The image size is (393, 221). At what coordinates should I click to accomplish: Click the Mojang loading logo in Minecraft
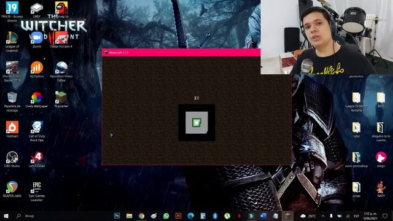[196, 123]
